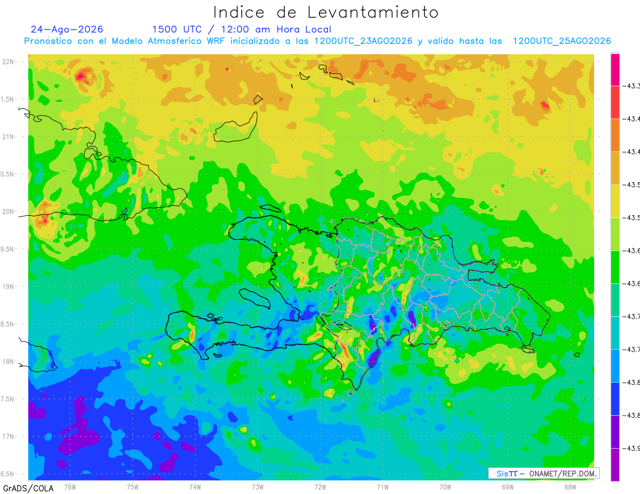Pick the magenta-pink swatch topping the color bar
Image resolution: width=640 pixels, height=494 pixels.
tap(615, 69)
